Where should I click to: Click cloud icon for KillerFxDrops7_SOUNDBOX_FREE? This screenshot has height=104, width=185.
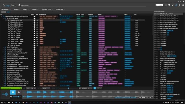[34, 80]
